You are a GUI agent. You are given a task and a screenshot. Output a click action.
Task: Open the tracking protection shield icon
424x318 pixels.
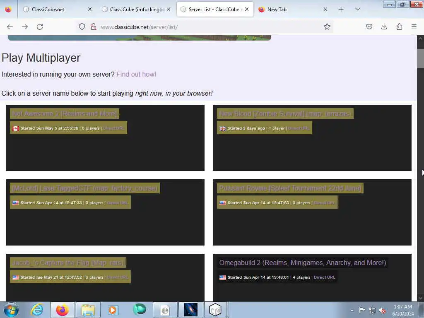[x=82, y=26]
